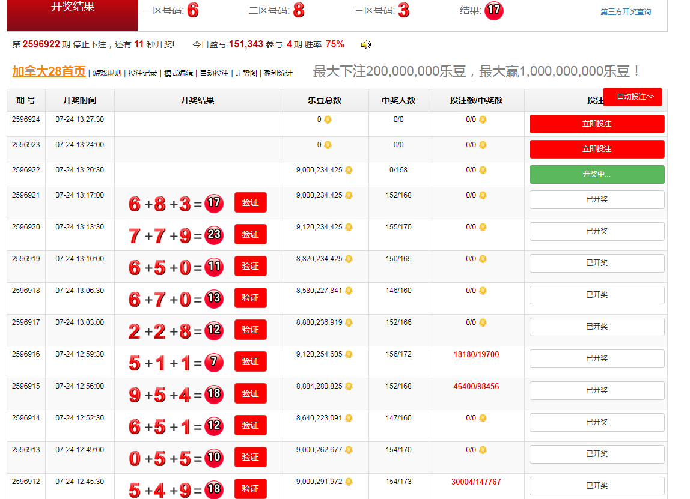This screenshot has width=690, height=499.
Task: Open 游戏规则 game rules page
Action: pyautogui.click(x=107, y=73)
